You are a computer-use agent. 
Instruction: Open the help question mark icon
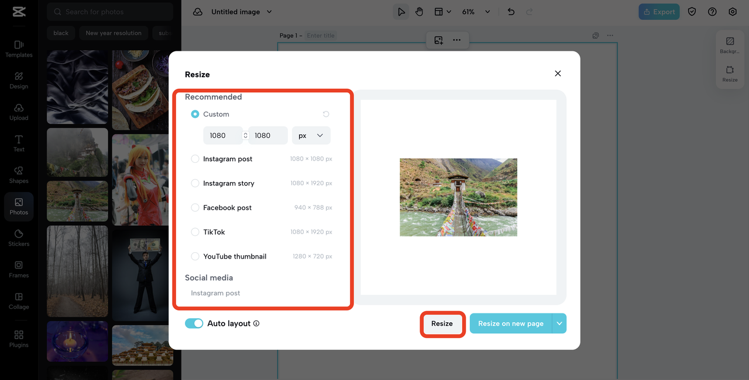coord(712,12)
